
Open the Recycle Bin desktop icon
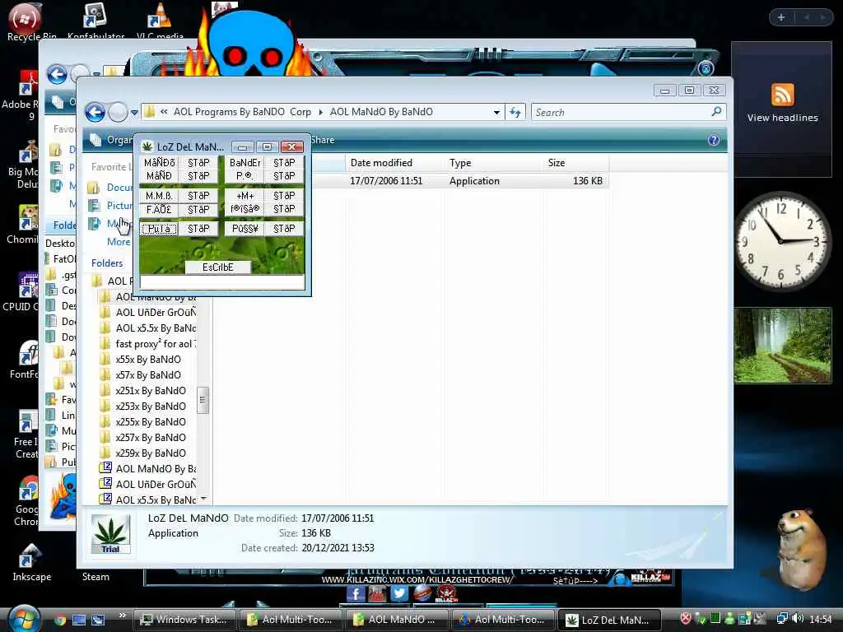[x=26, y=21]
